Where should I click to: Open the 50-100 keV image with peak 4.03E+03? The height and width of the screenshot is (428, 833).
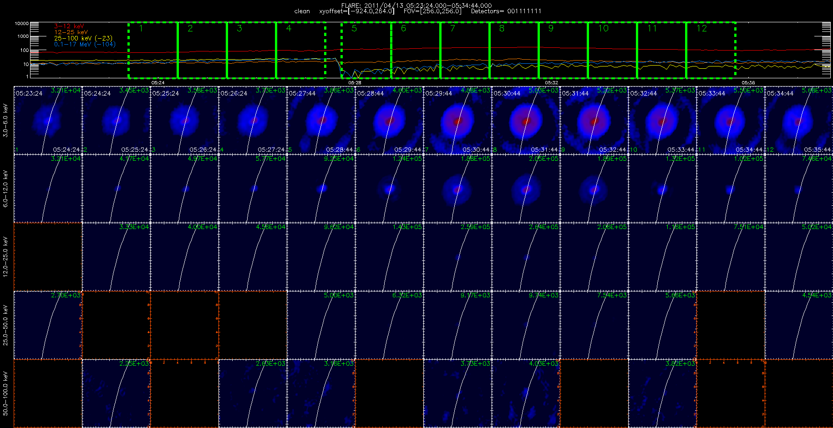click(x=526, y=393)
